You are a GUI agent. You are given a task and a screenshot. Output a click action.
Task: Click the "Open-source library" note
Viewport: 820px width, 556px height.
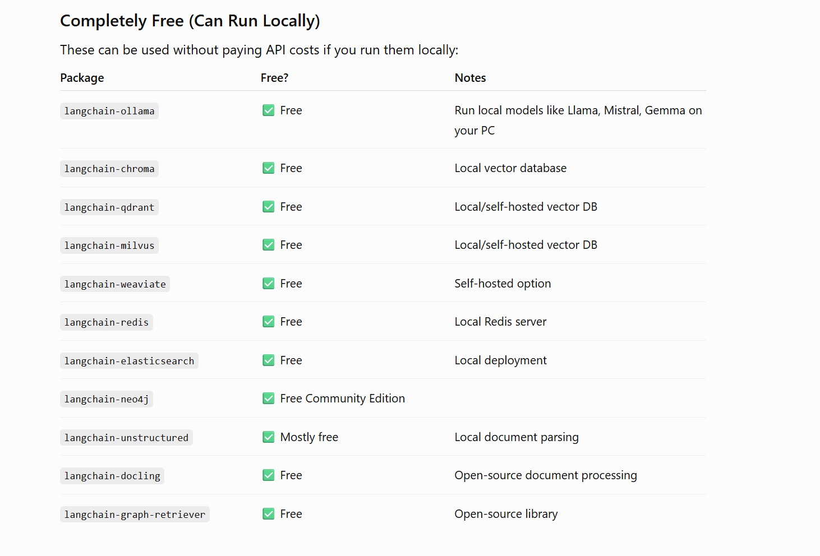point(506,514)
